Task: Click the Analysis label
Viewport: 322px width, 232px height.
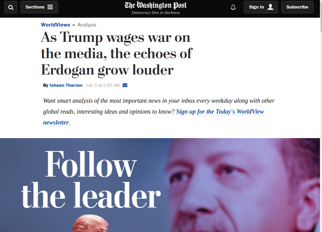Action: (x=87, y=25)
